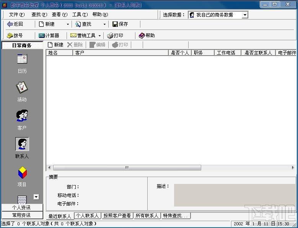298x228 pixels.
Task: Click the 保存 floppy disk button
Action: pos(120,24)
